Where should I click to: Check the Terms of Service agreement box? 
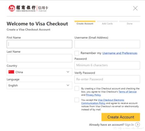(77, 88)
